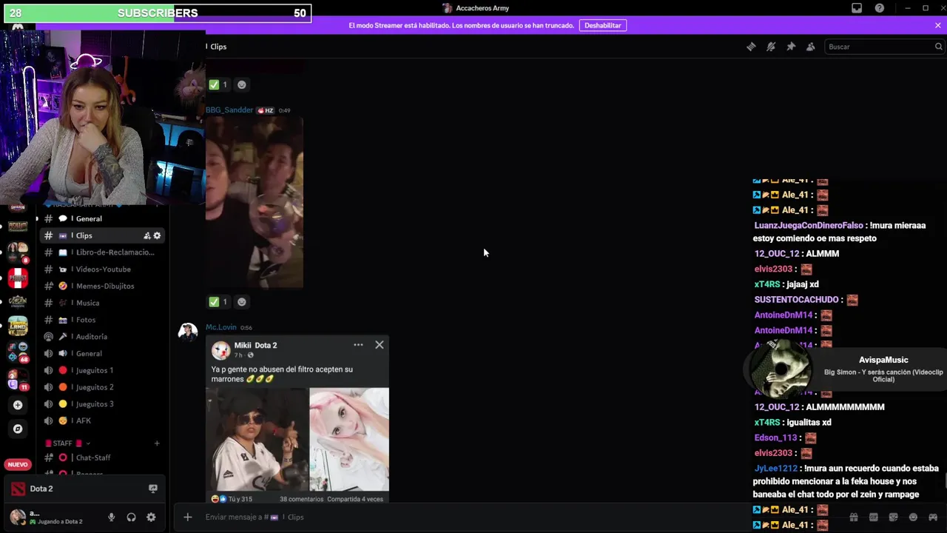Open User Settings gear icon
The width and height of the screenshot is (947, 533).
click(x=151, y=517)
